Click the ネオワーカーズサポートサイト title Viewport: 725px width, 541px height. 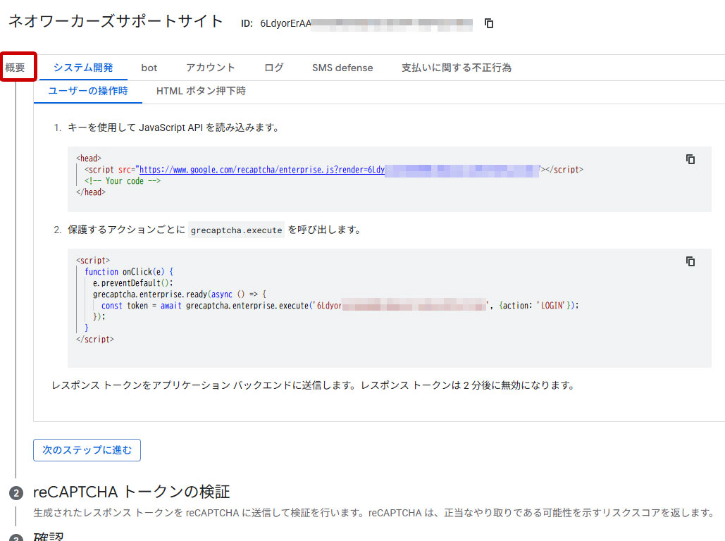tap(116, 21)
